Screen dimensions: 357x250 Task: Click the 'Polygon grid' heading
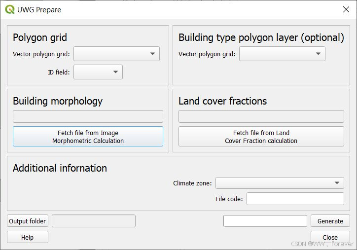40,37
